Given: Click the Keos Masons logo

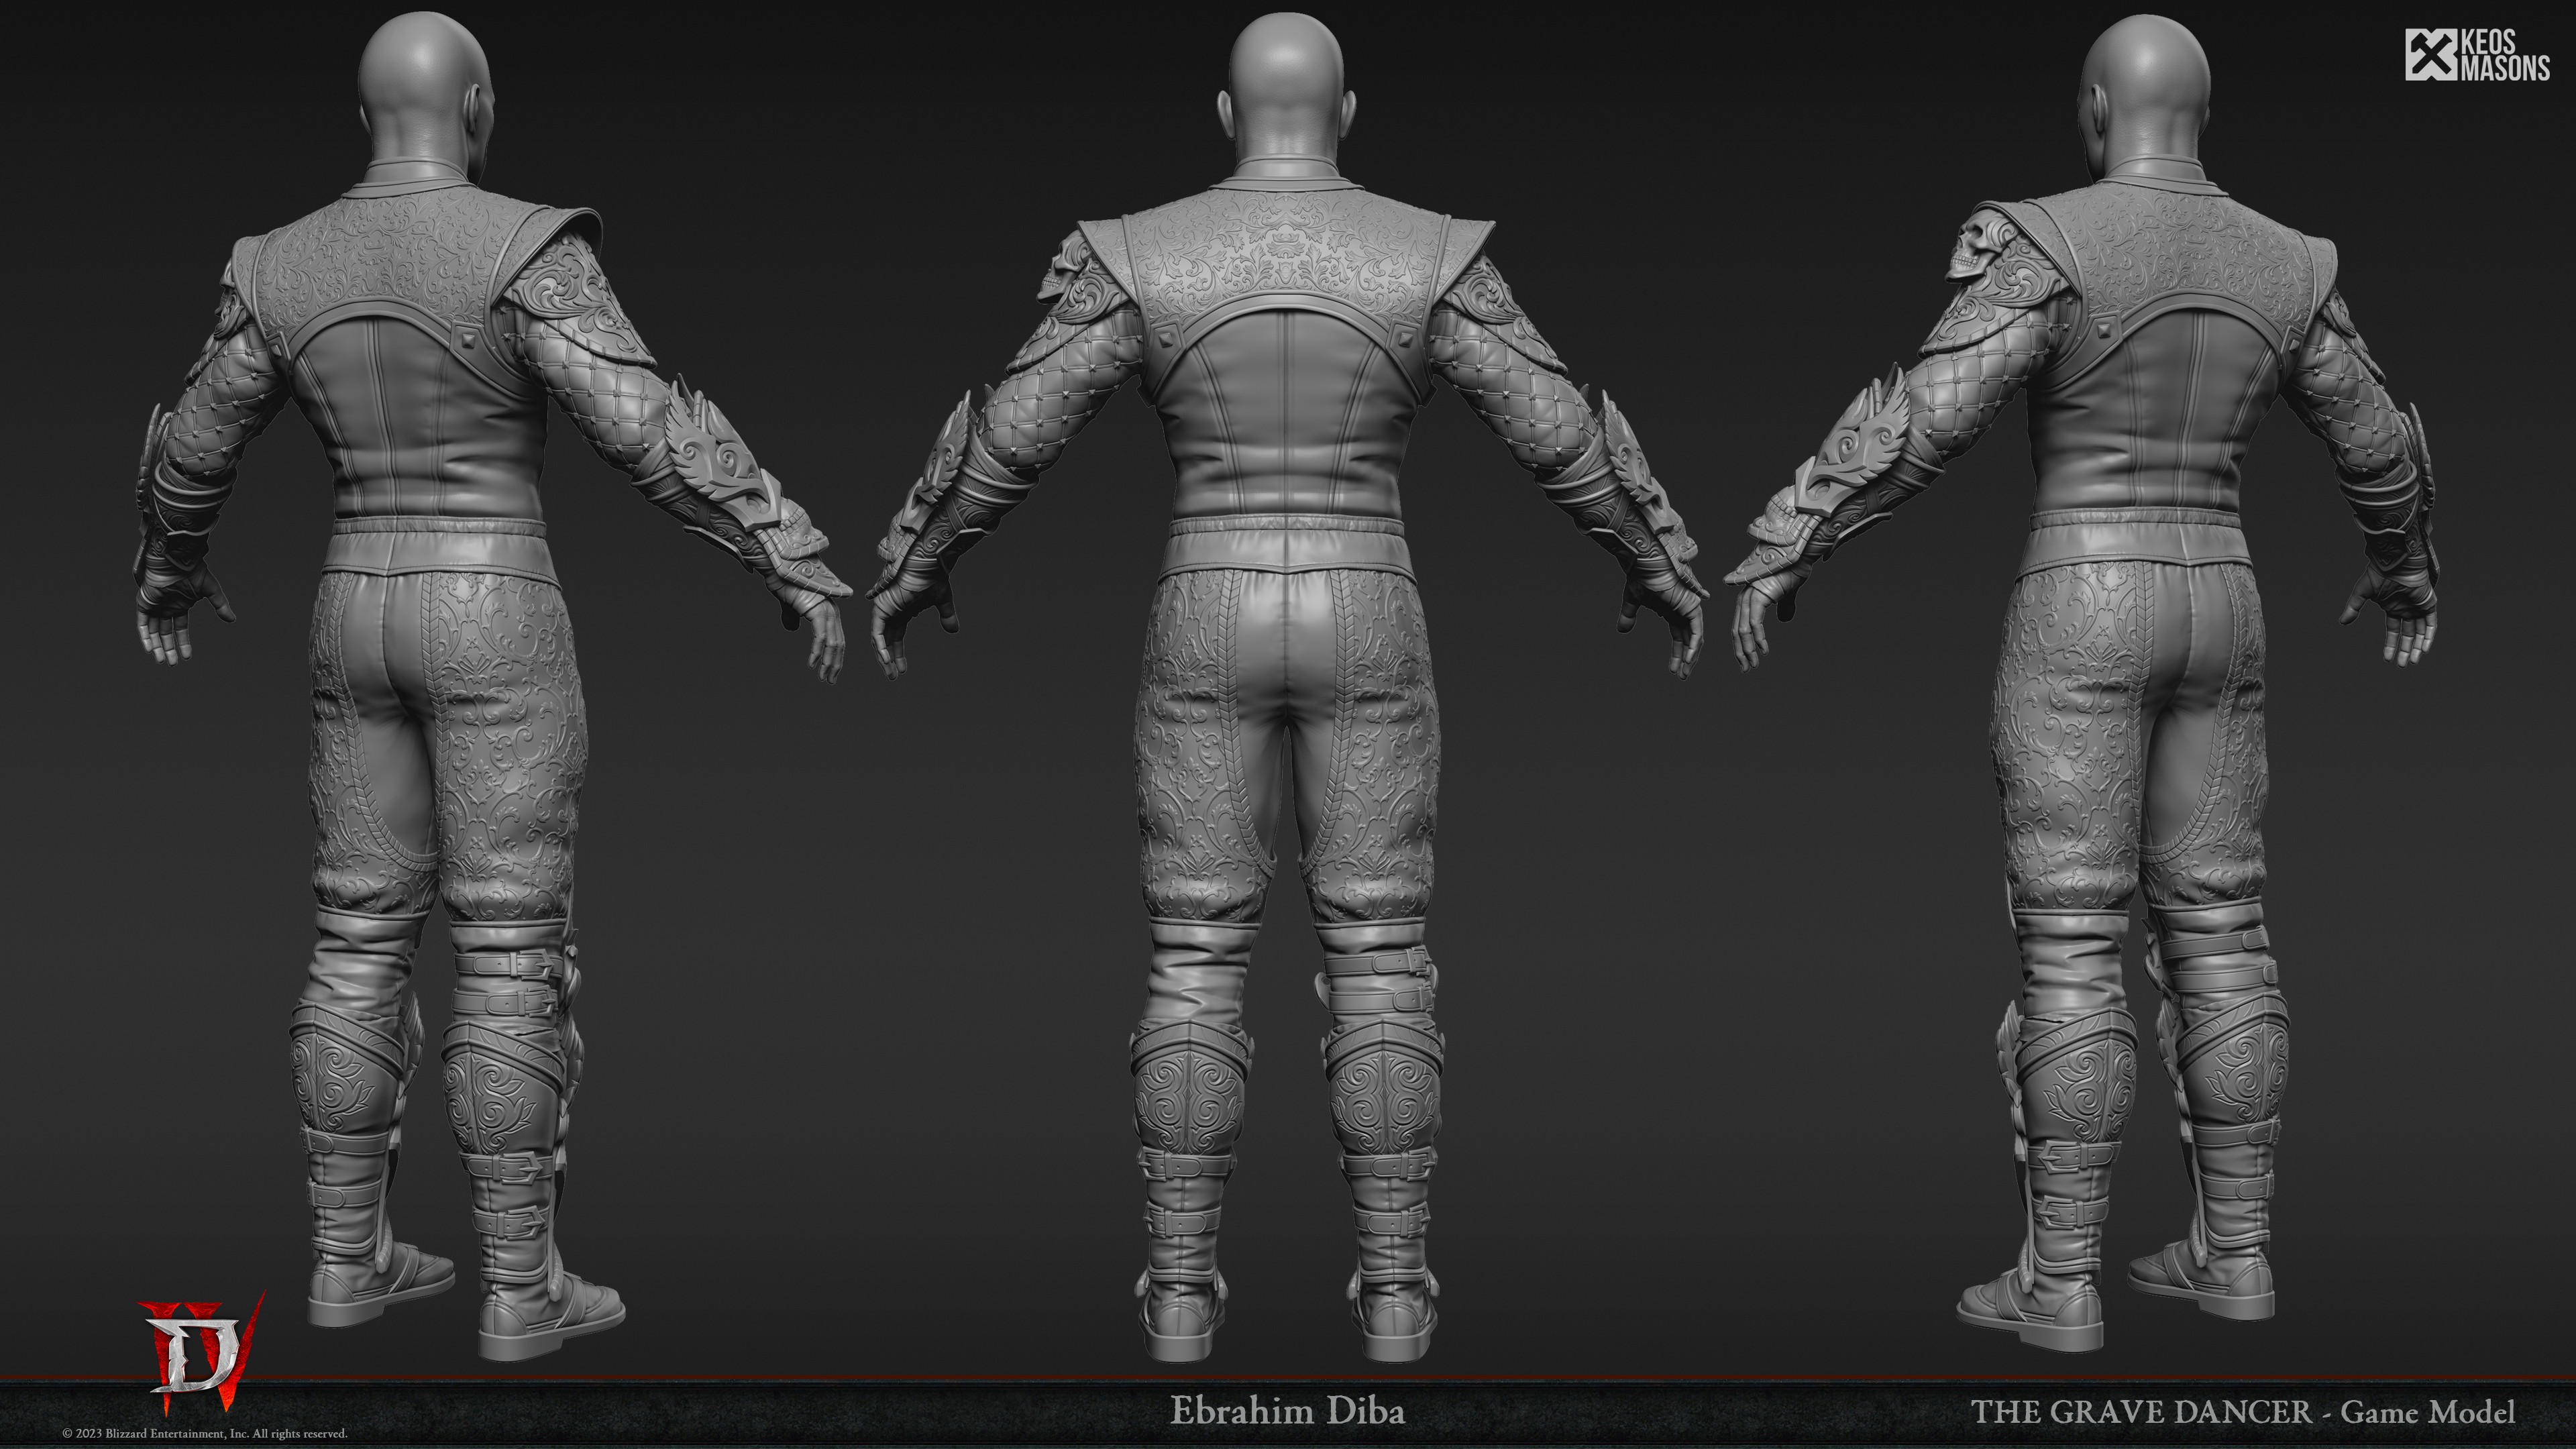Looking at the screenshot, I should pos(2477,55).
